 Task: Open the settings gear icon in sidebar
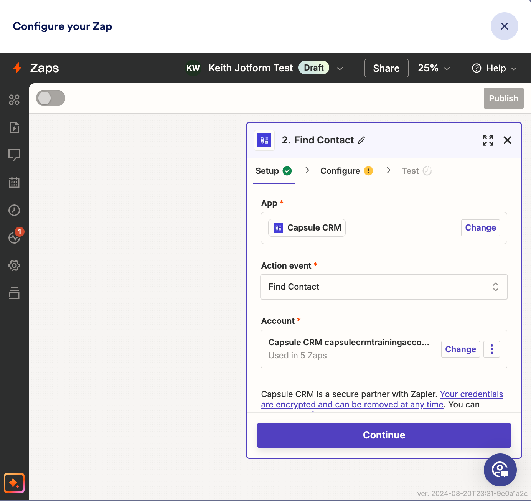coord(14,265)
